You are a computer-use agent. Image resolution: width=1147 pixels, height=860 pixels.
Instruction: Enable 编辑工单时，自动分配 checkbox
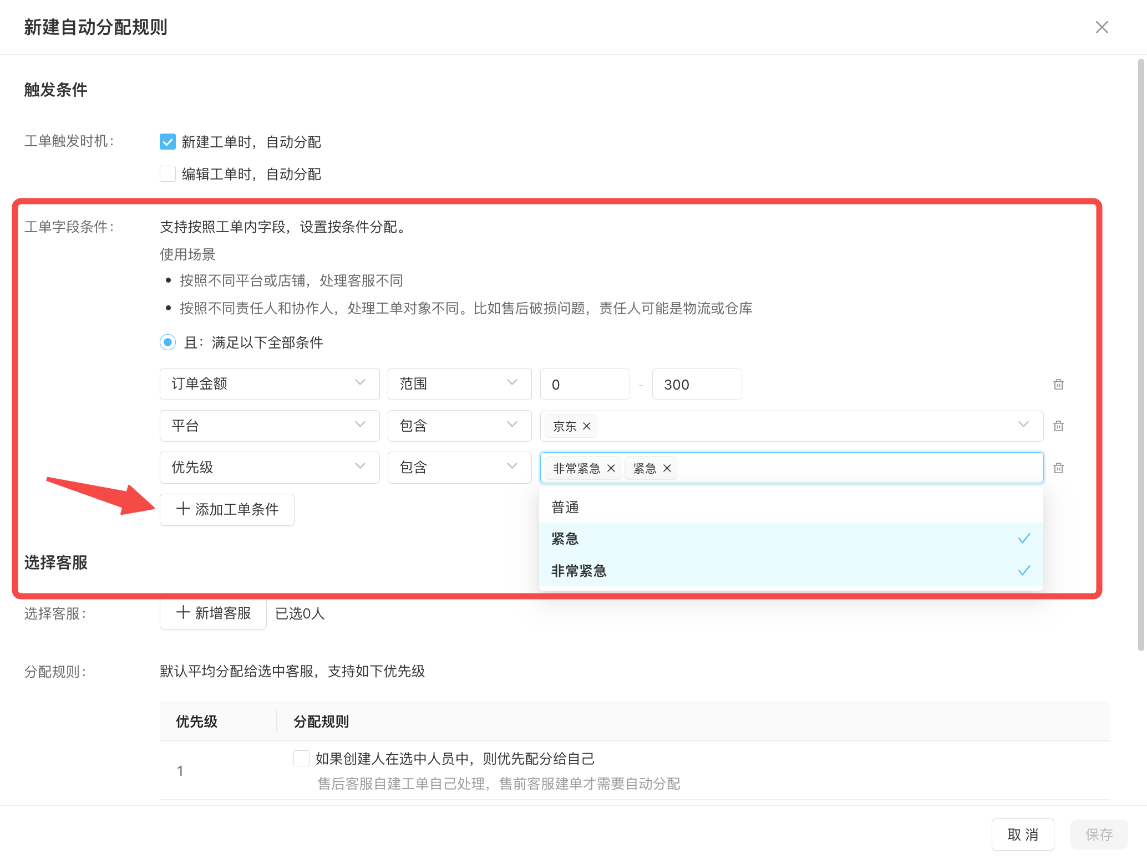tap(168, 174)
